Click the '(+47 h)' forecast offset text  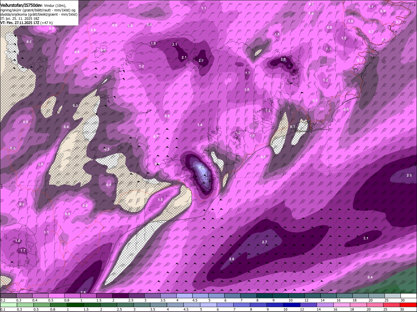pyautogui.click(x=47, y=23)
